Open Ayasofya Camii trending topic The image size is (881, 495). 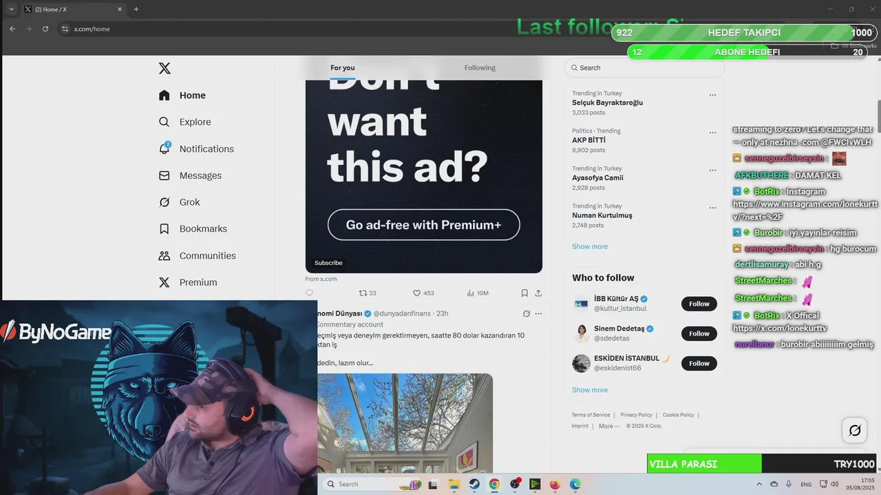597,177
